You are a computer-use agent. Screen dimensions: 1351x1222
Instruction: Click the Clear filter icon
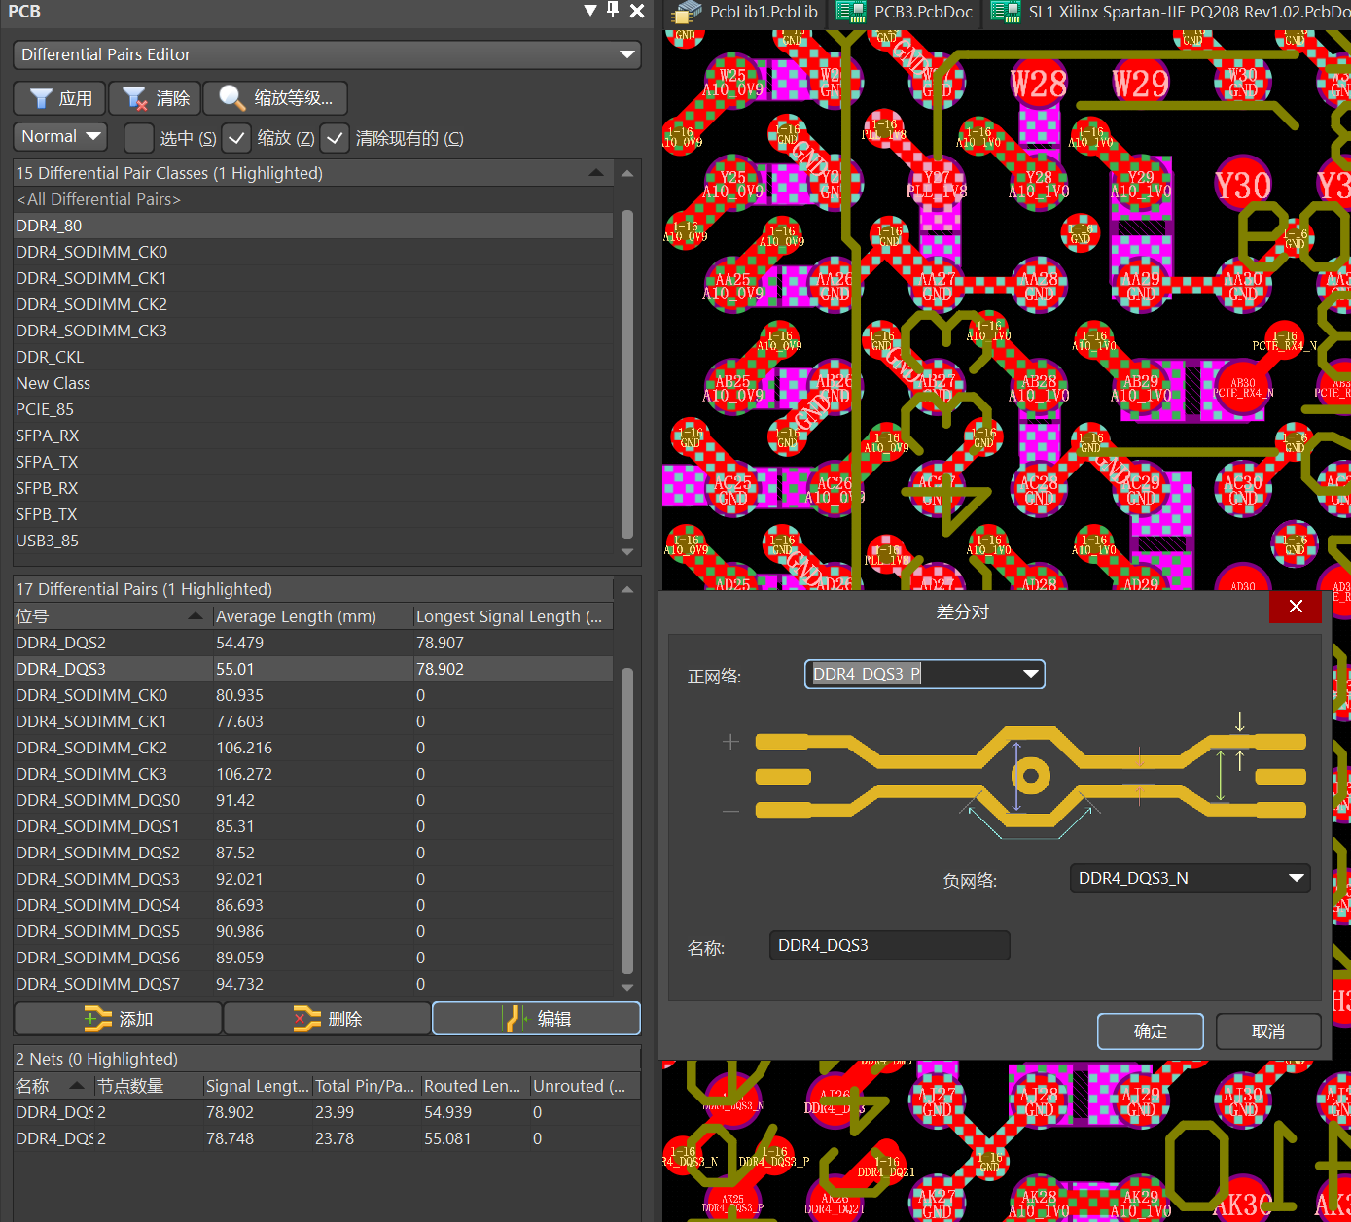tap(134, 98)
